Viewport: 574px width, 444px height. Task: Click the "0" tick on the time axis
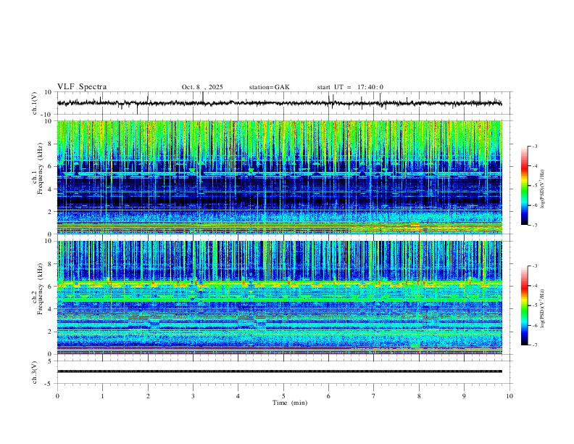point(57,396)
